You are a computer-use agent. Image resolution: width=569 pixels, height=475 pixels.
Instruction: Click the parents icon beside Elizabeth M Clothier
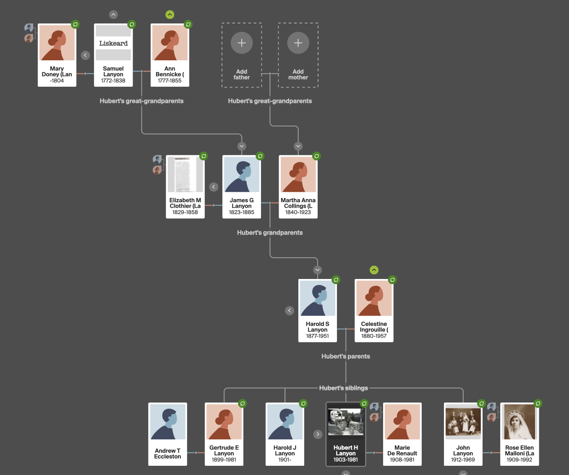(x=157, y=165)
